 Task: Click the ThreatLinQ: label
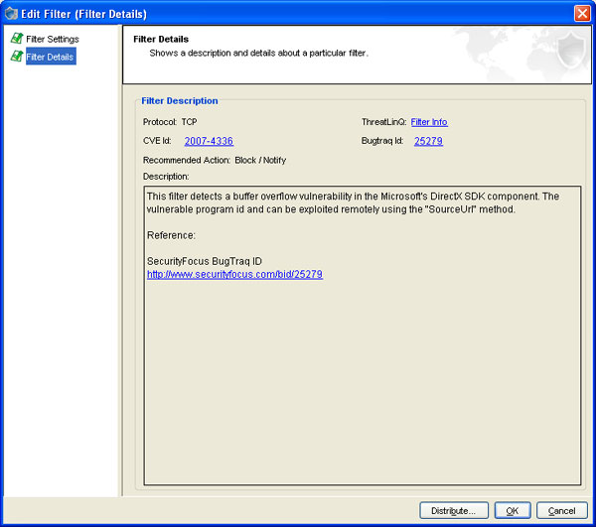coord(383,122)
